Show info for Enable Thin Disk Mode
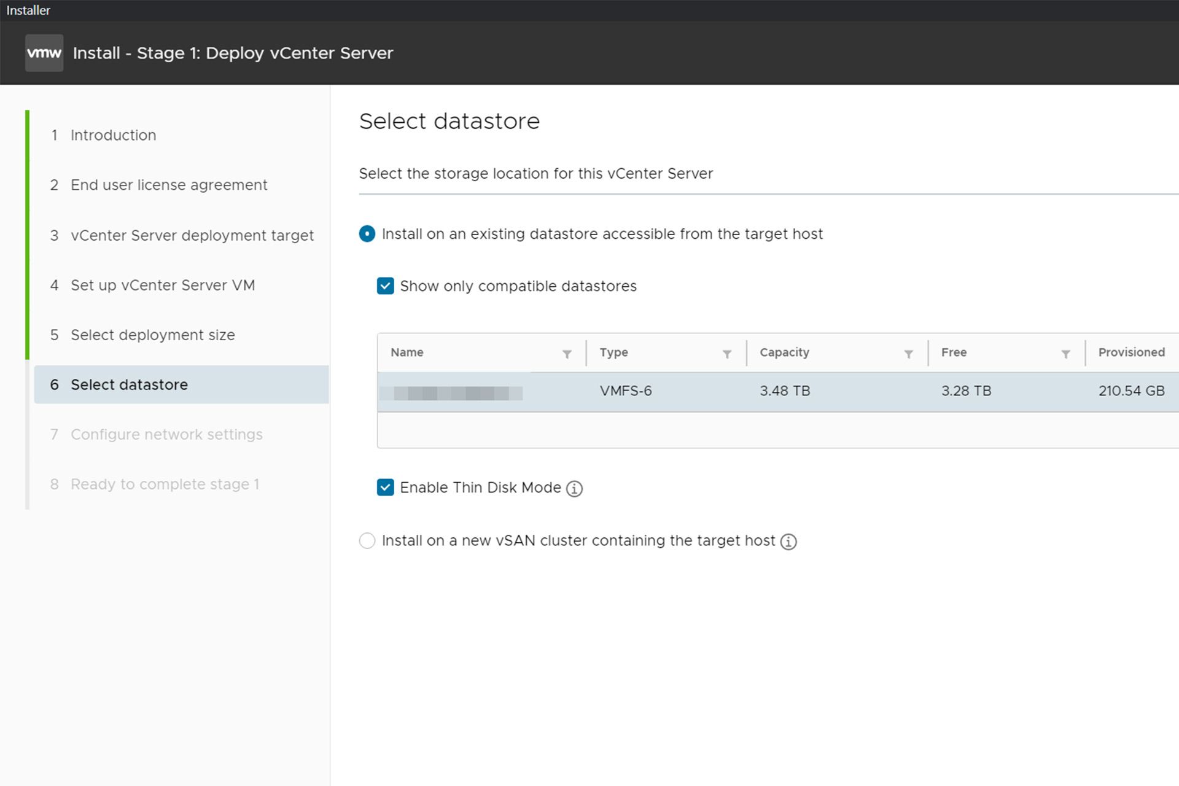 point(574,488)
